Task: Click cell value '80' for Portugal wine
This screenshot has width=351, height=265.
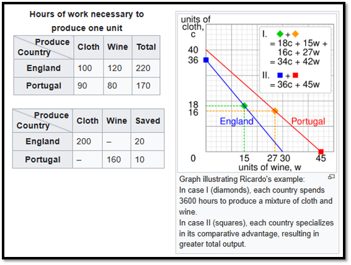Action: click(x=112, y=86)
